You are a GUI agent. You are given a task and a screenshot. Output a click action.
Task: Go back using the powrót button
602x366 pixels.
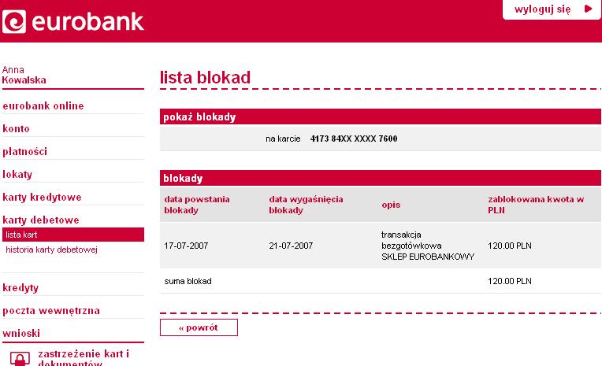click(x=199, y=327)
